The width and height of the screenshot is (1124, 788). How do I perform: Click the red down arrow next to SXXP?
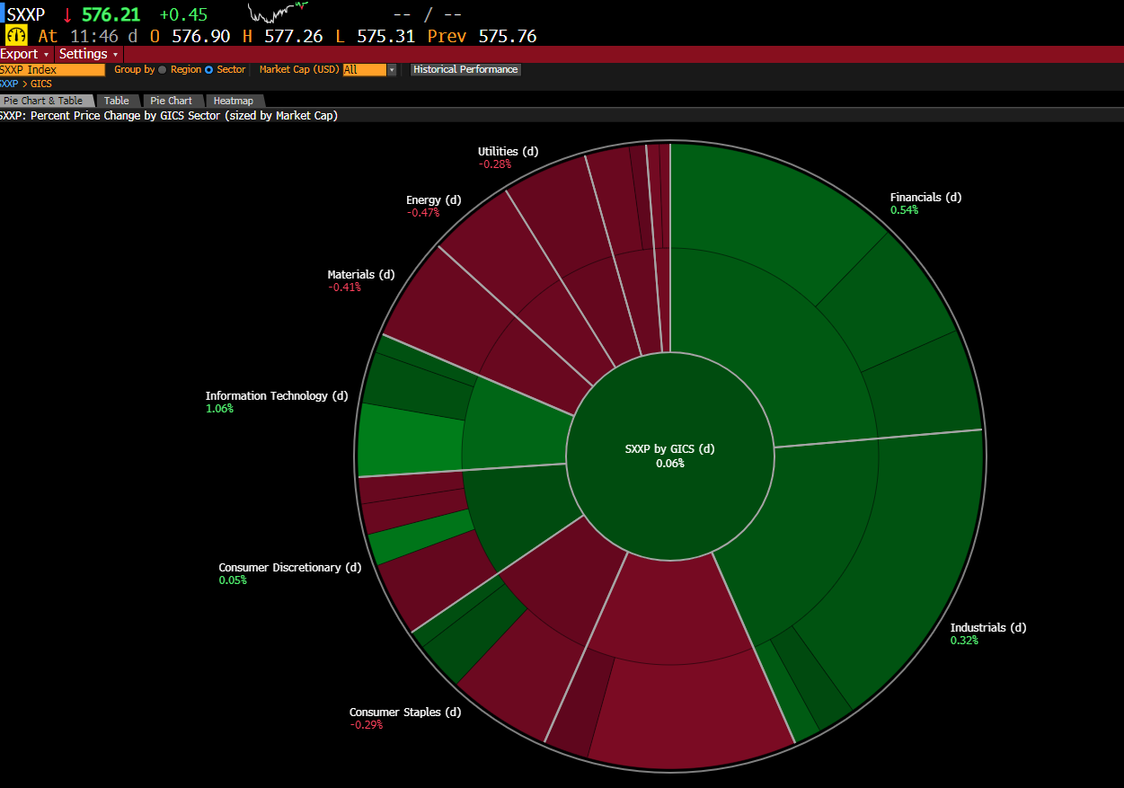click(66, 14)
